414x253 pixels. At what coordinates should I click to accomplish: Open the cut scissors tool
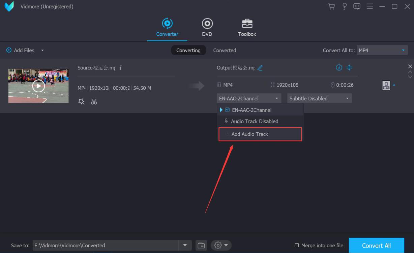point(94,101)
